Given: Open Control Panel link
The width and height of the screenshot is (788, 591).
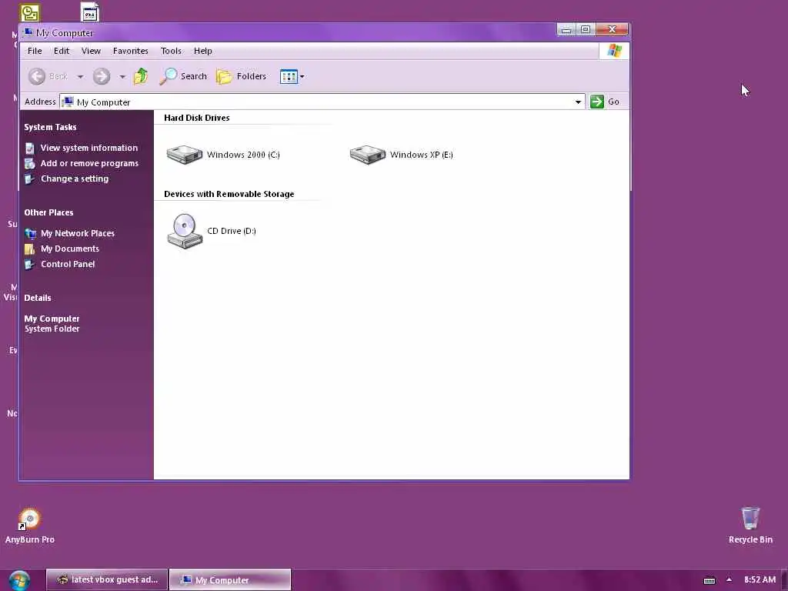Looking at the screenshot, I should point(68,264).
